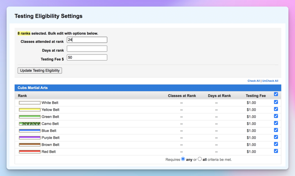Viewport: 295px width, 176px height.
Task: Click the 'Testing Fee' column header
Action: 256,96
